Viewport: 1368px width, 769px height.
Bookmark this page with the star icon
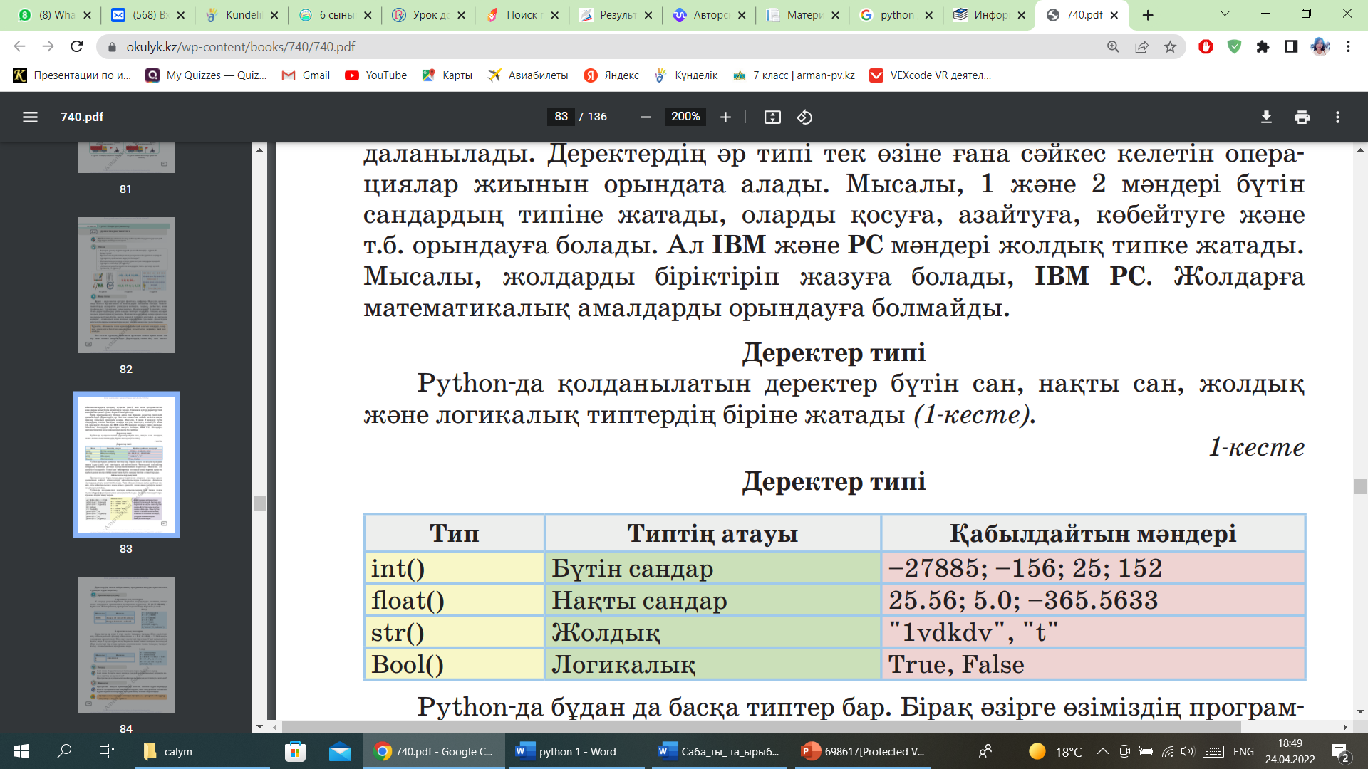coord(1170,46)
